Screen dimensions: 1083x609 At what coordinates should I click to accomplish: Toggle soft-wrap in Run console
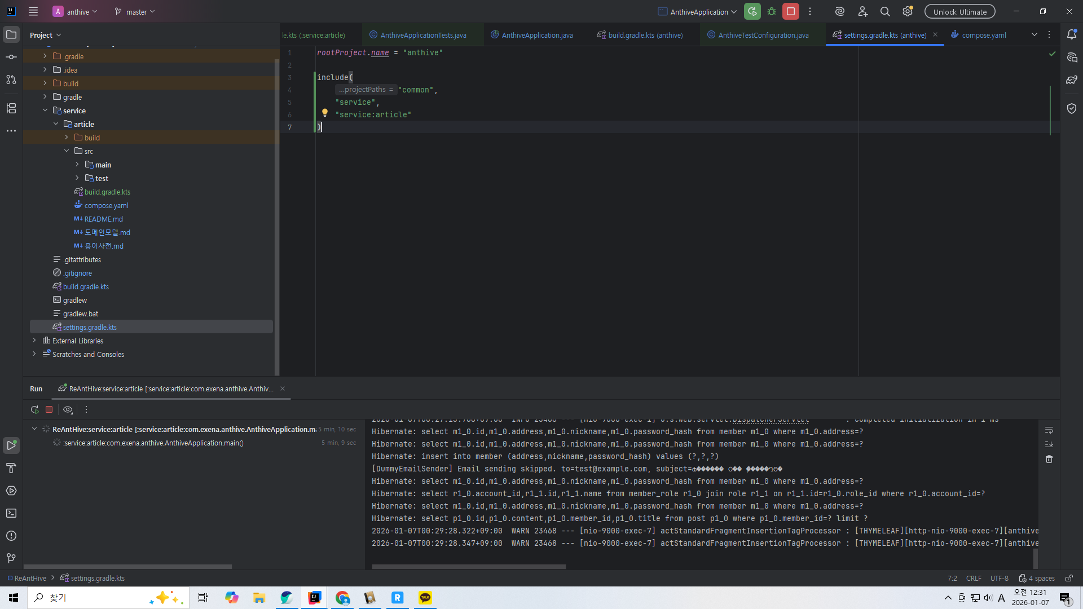[x=1049, y=430]
